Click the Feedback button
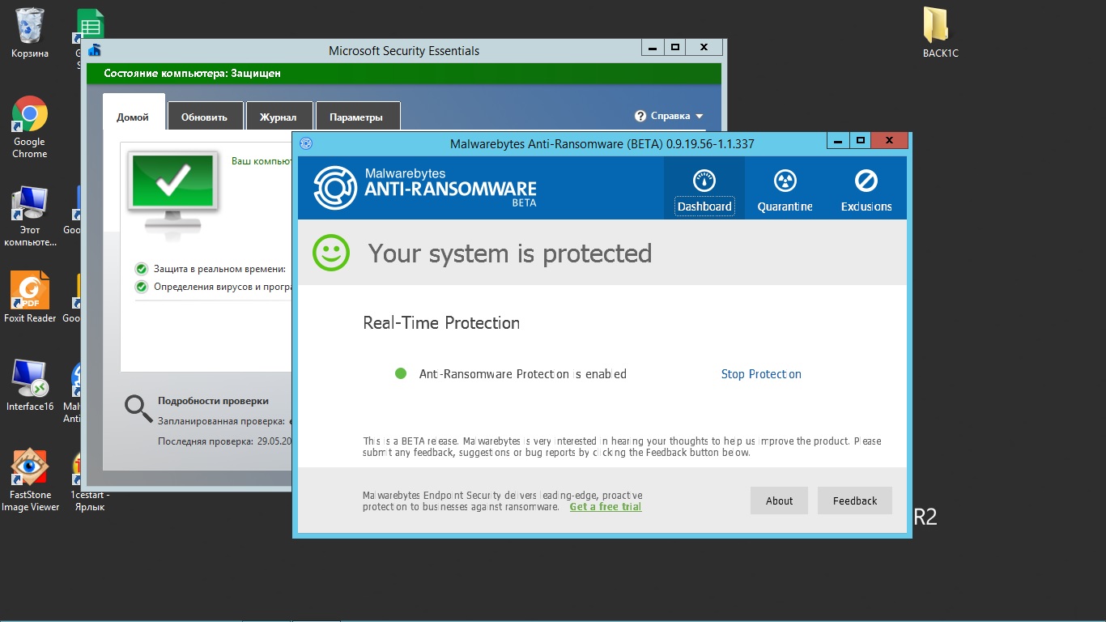Image resolution: width=1106 pixels, height=622 pixels. (x=855, y=501)
